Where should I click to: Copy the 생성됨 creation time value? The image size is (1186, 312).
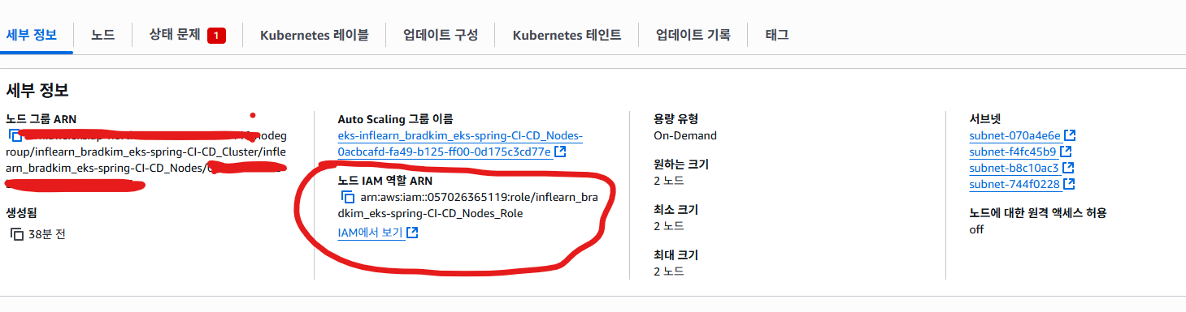(x=17, y=234)
